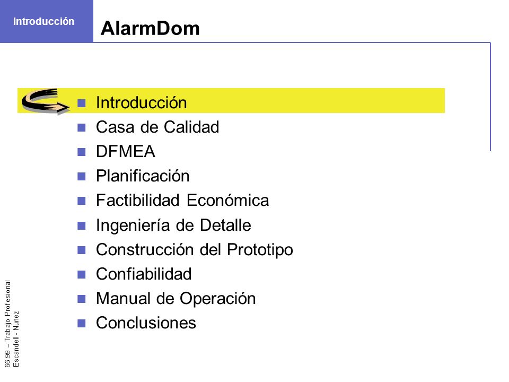The width and height of the screenshot is (509, 382).
Task: Click the Manual de Operación text
Action: pyautogui.click(x=176, y=299)
